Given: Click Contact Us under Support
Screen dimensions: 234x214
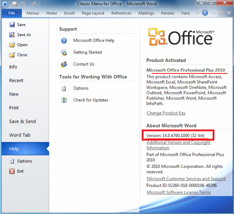Looking at the screenshot, I should (x=84, y=64).
